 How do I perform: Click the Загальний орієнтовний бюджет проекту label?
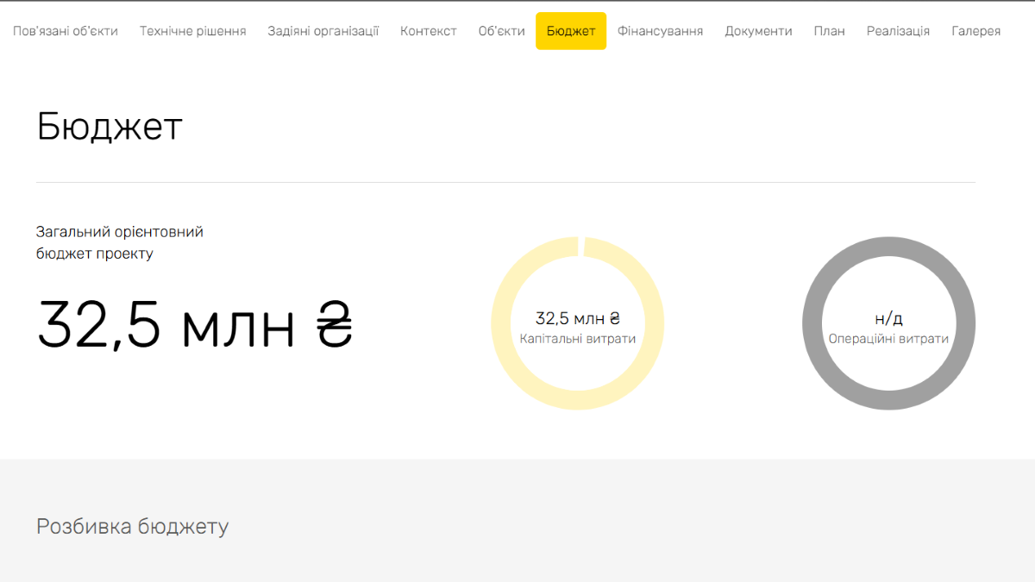tap(120, 243)
